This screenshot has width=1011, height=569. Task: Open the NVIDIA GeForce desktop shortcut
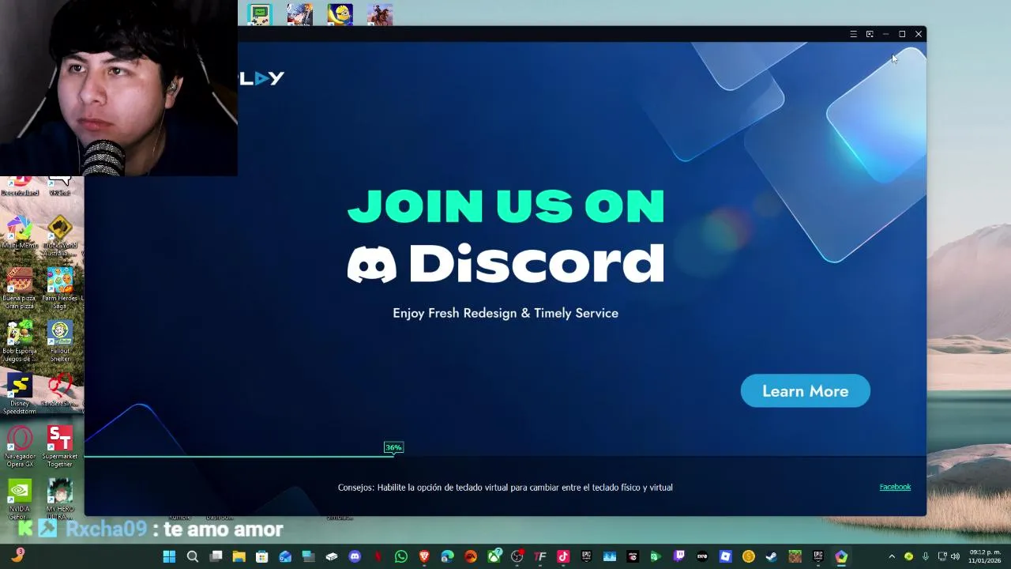tap(20, 499)
